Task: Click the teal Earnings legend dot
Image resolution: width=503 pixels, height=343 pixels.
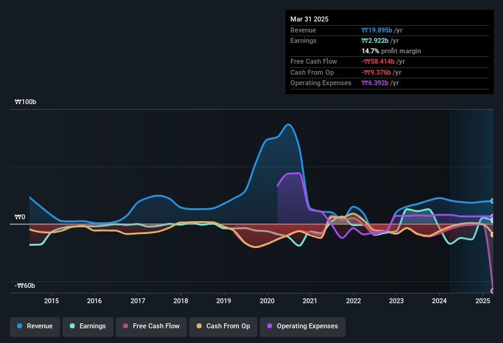Action: point(73,326)
